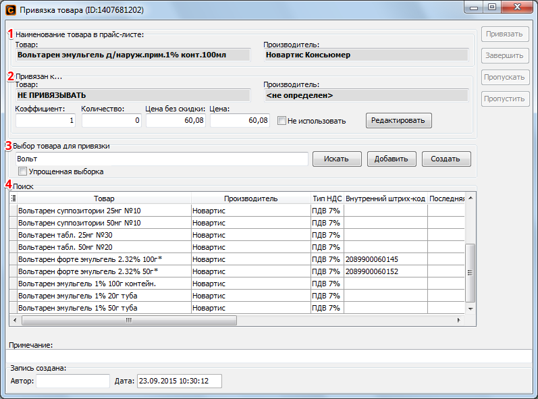Toggle the 'Упрощенная выборка' checkbox
Image resolution: width=538 pixels, height=399 pixels.
pyautogui.click(x=23, y=171)
